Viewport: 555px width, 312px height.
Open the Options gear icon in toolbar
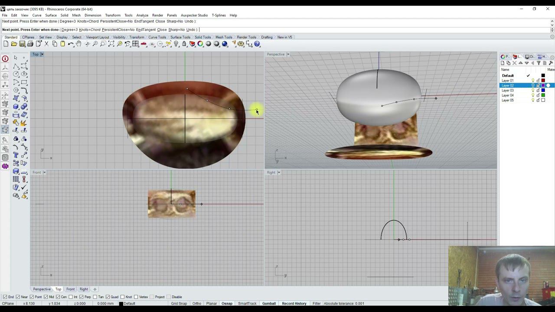click(x=241, y=44)
